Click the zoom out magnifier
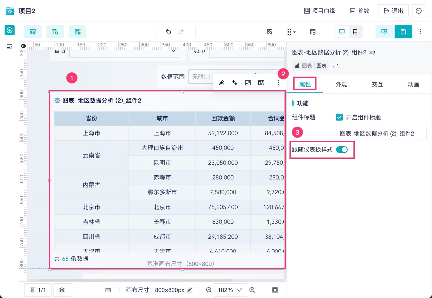This screenshot has width=432, height=298. pyautogui.click(x=209, y=290)
